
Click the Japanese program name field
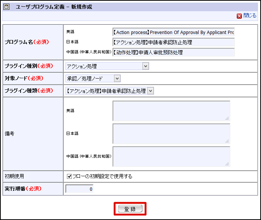pos(174,42)
